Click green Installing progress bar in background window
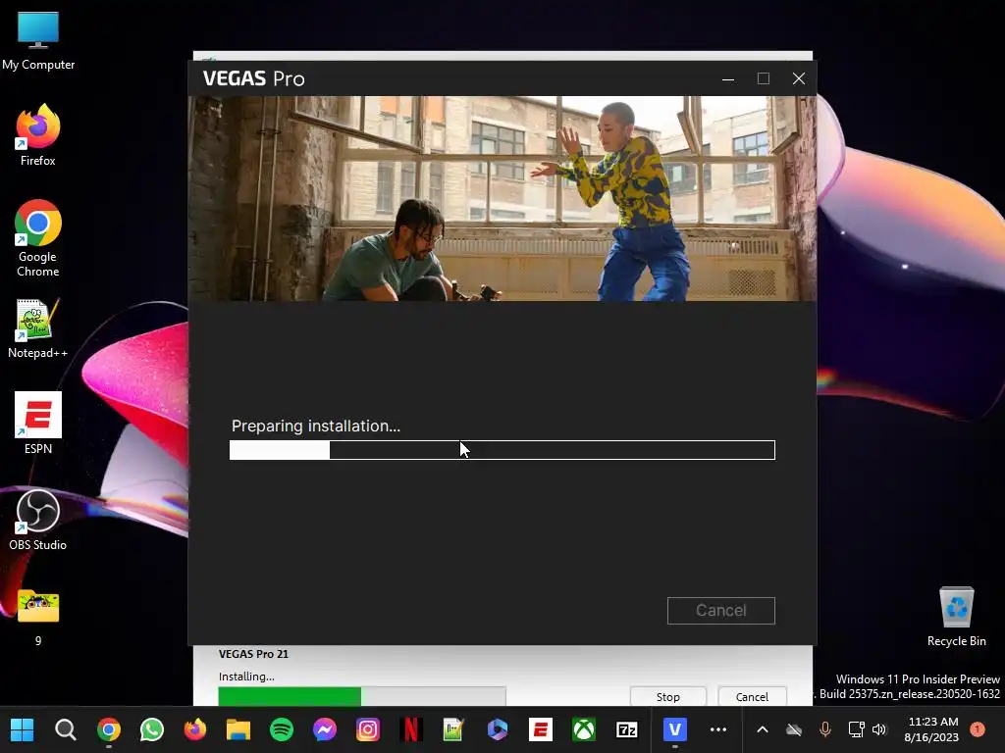Screen dimensions: 1005x753 (x=362, y=696)
